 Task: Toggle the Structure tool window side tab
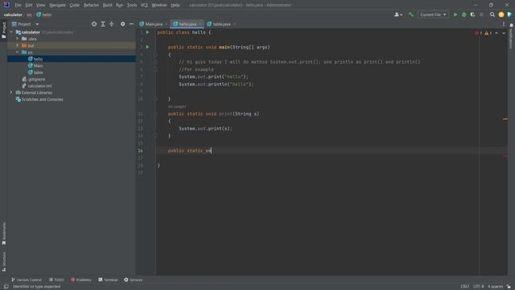click(3, 261)
